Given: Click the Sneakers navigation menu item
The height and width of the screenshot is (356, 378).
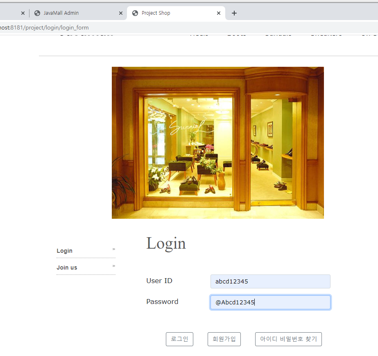Looking at the screenshot, I should (x=326, y=34).
